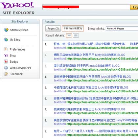138x138 pixels.
Task: Open the Preferences link
Action: pos(17,49)
